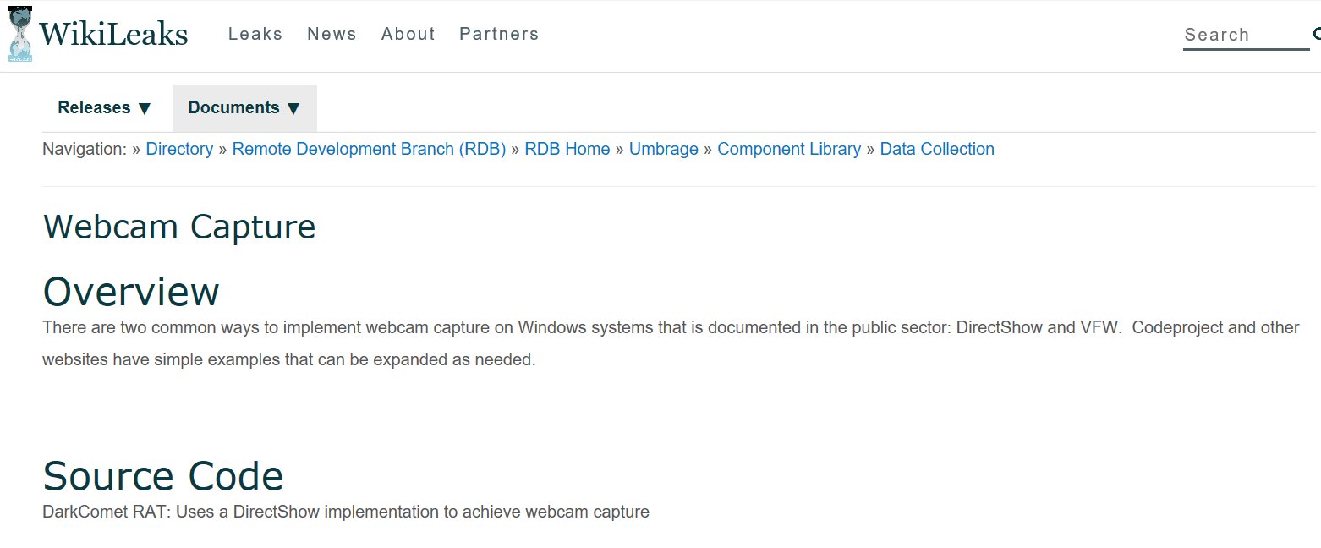The height and width of the screenshot is (548, 1321).
Task: Select Partners in top navigation
Action: [499, 35]
